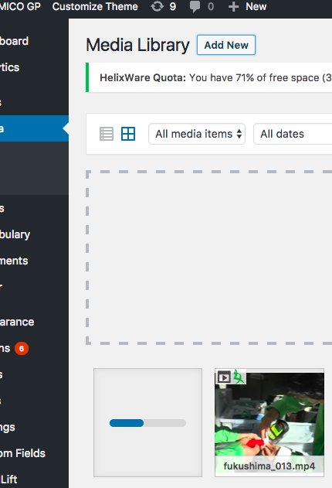Click the green HelixWare icon on the video thumbnail
This screenshot has height=488, width=332.
(x=239, y=377)
